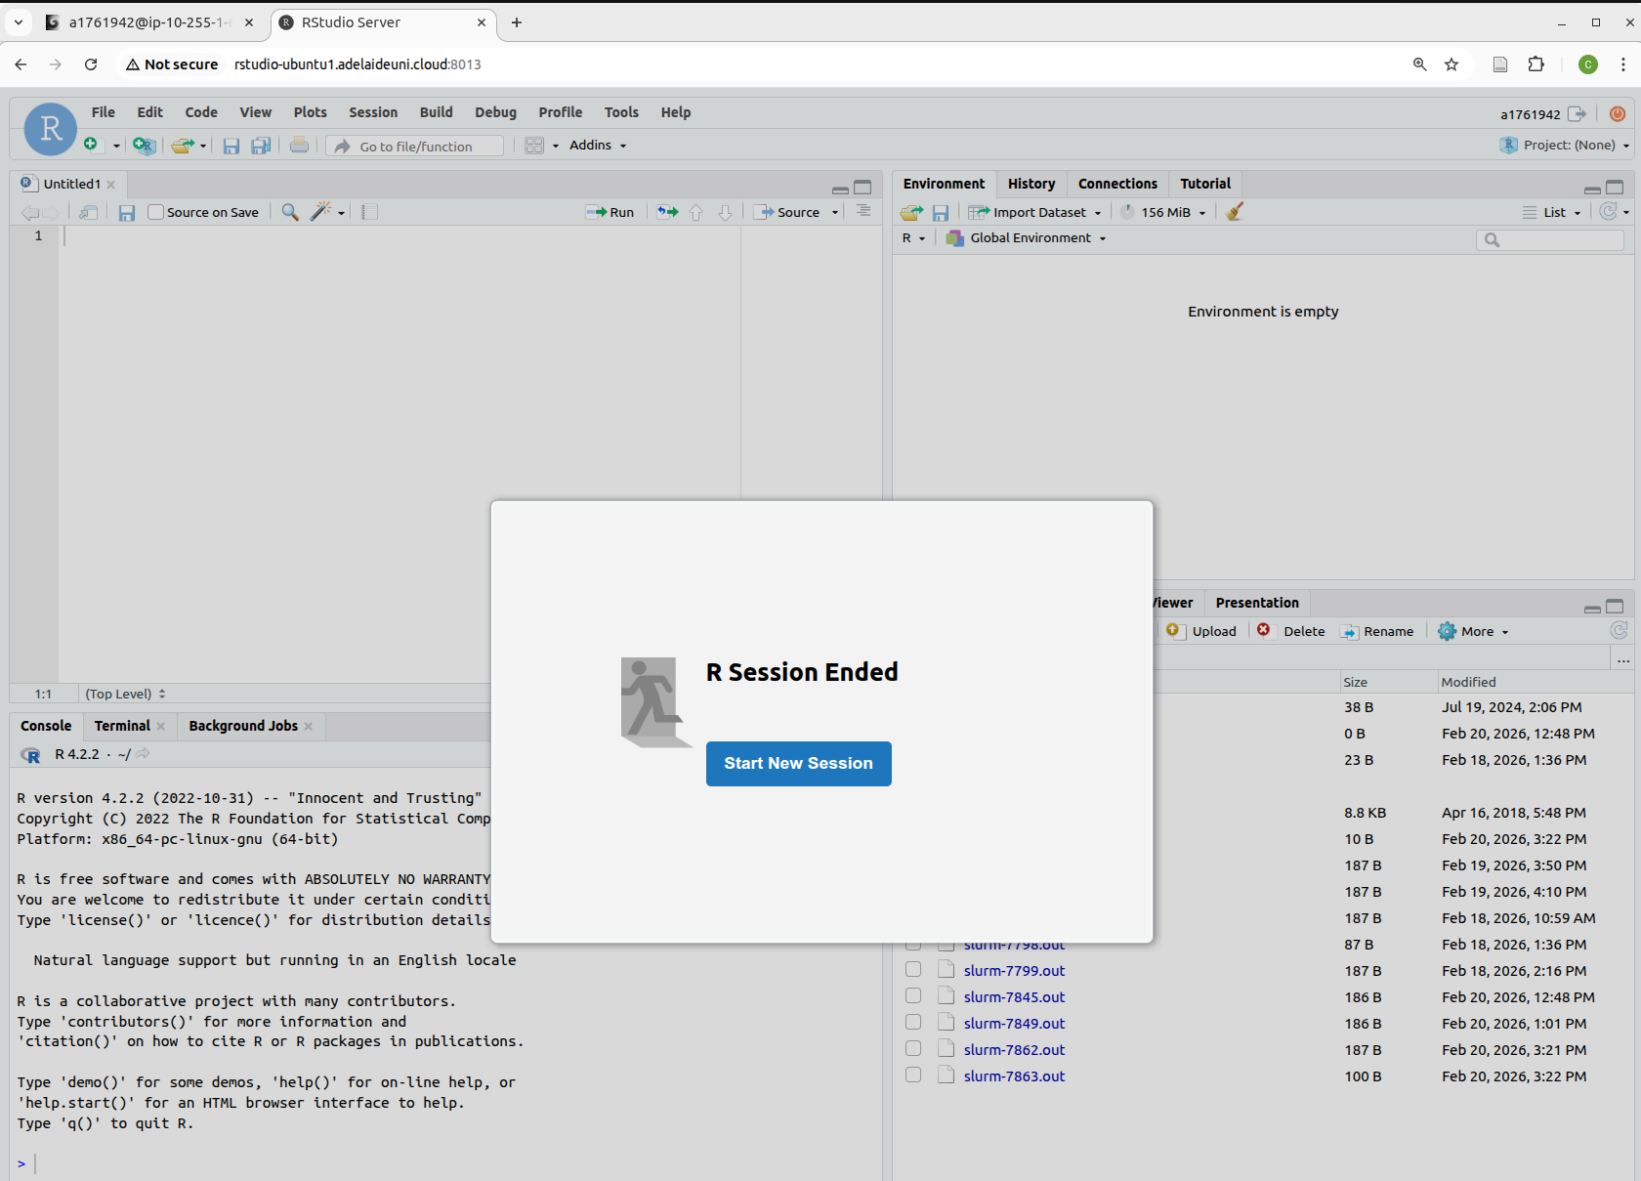This screenshot has width=1641, height=1181.
Task: Switch to the Presentation tab
Action: pos(1257,603)
